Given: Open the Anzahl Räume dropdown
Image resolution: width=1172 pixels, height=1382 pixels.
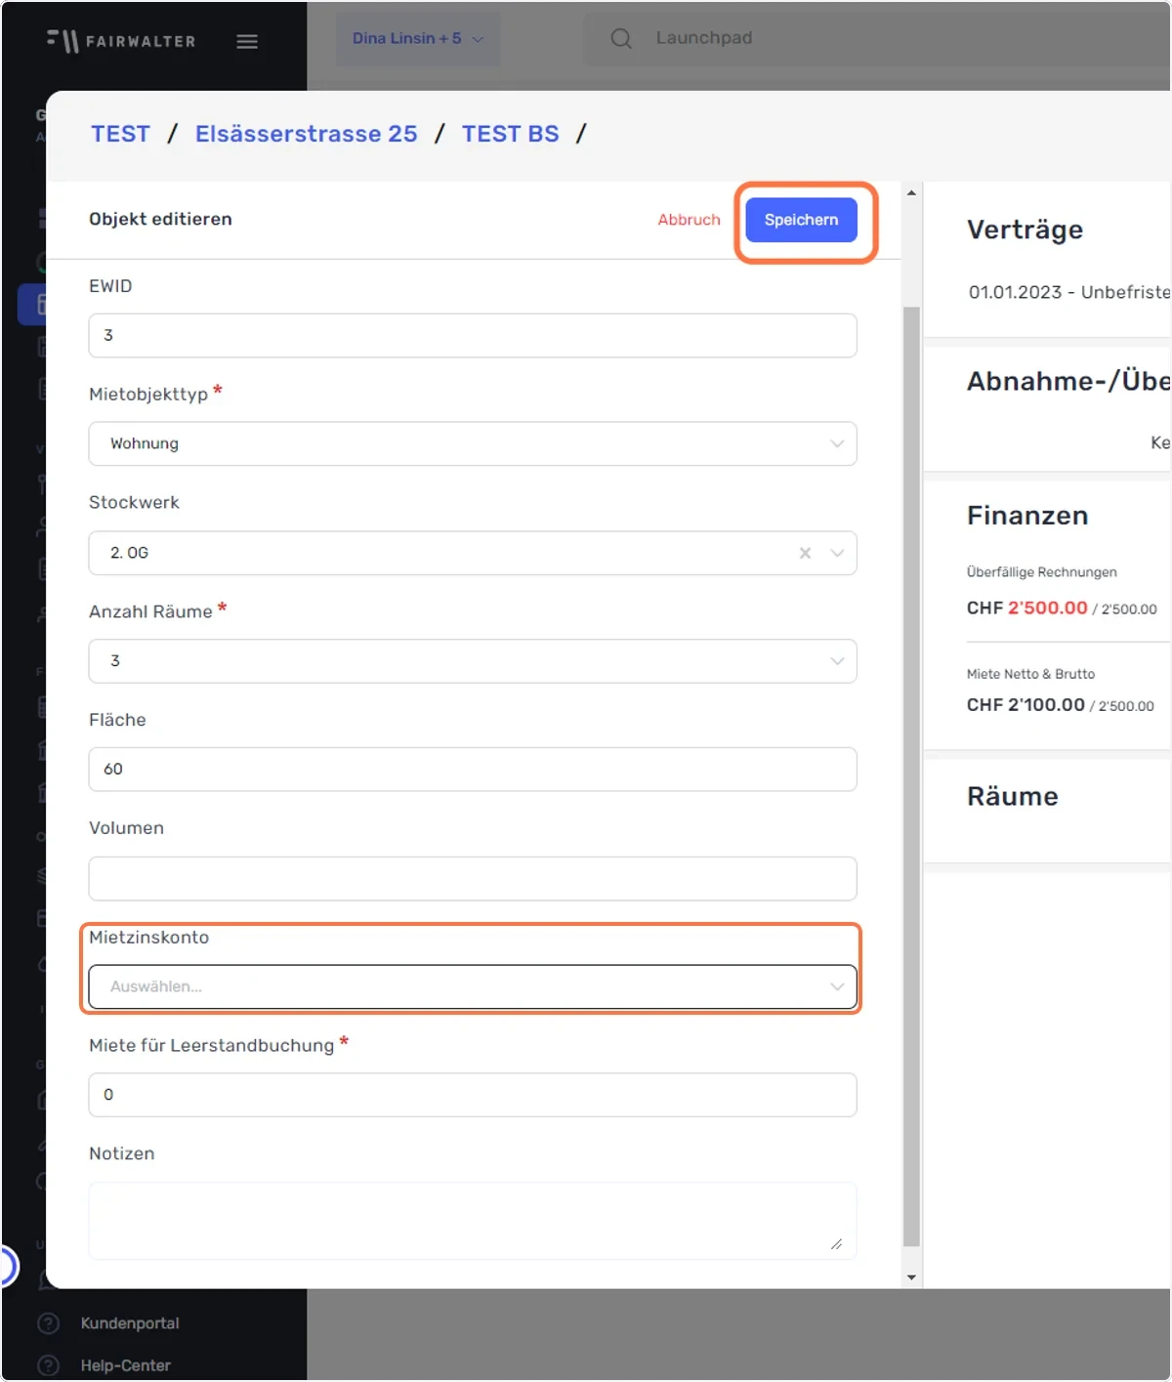Looking at the screenshot, I should point(473,661).
